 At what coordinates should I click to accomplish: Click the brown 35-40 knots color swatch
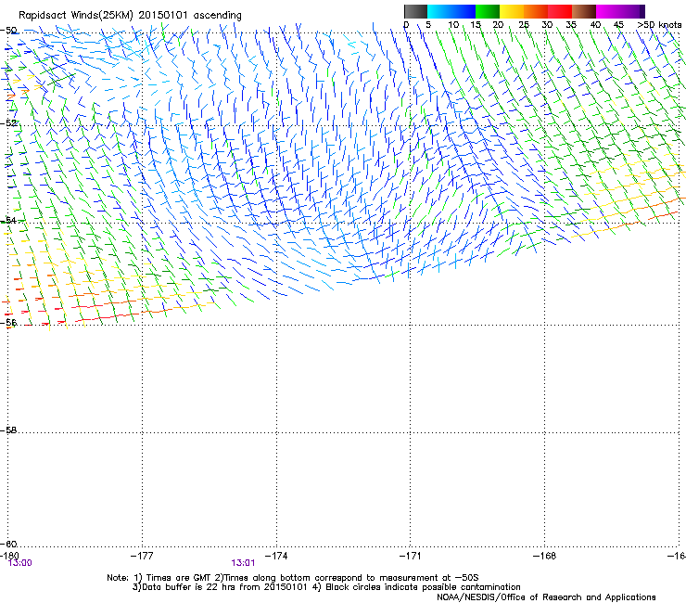(584, 11)
